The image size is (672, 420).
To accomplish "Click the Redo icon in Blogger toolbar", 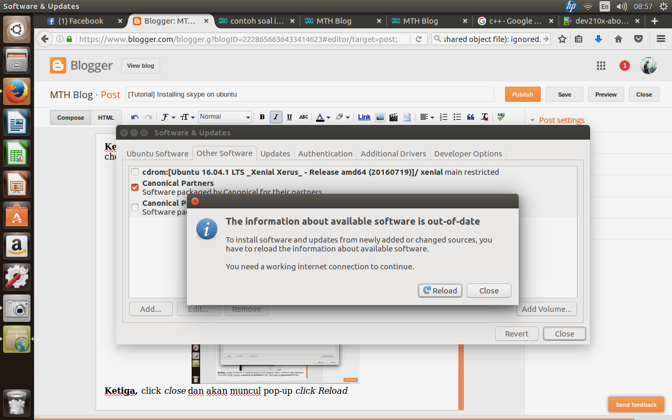I will [x=149, y=117].
